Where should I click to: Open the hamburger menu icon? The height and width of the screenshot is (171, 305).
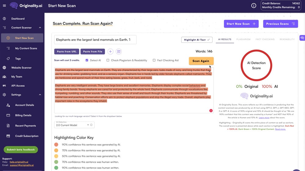[x=4, y=5]
